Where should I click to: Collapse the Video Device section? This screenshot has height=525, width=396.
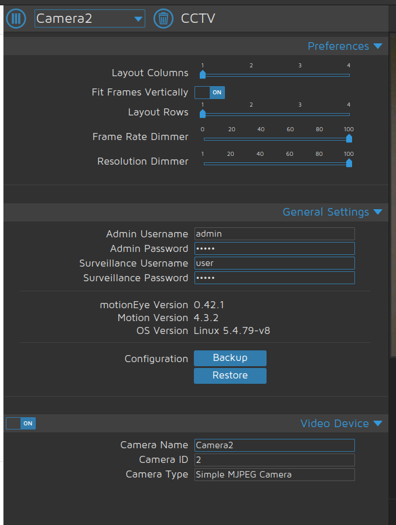378,423
